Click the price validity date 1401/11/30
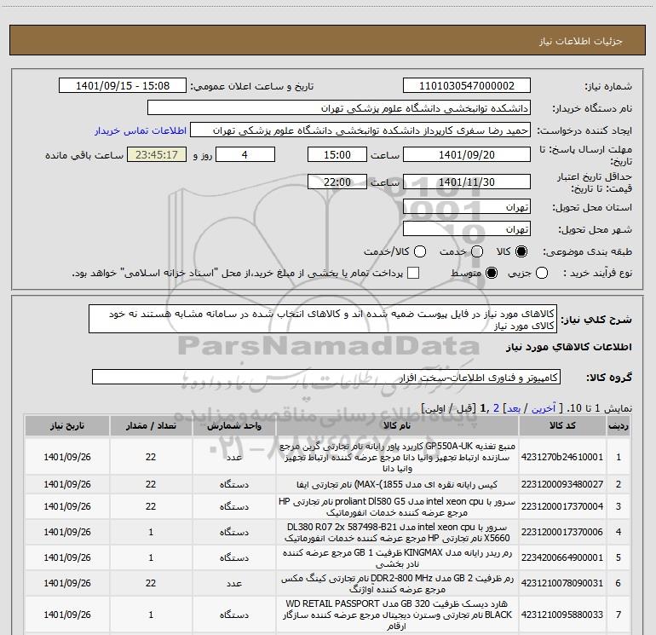The width and height of the screenshot is (656, 635). click(x=467, y=182)
